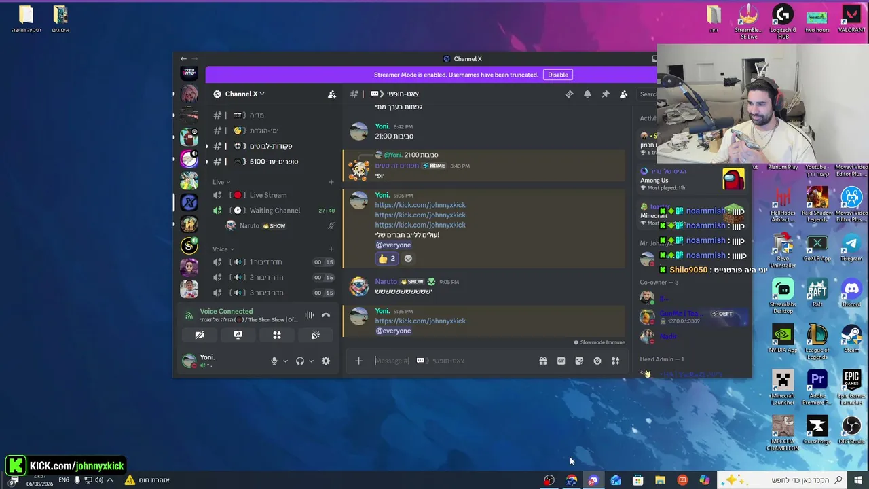
Task: Turn on camera in voice panel
Action: (199, 335)
